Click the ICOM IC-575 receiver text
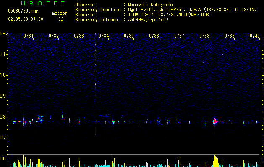 point(168,15)
